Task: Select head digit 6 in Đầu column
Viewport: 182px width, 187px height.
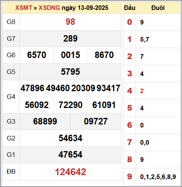Action: (x=130, y=125)
